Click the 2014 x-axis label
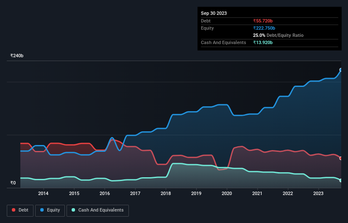Viewport: 348px width, 223px height. tap(43, 193)
